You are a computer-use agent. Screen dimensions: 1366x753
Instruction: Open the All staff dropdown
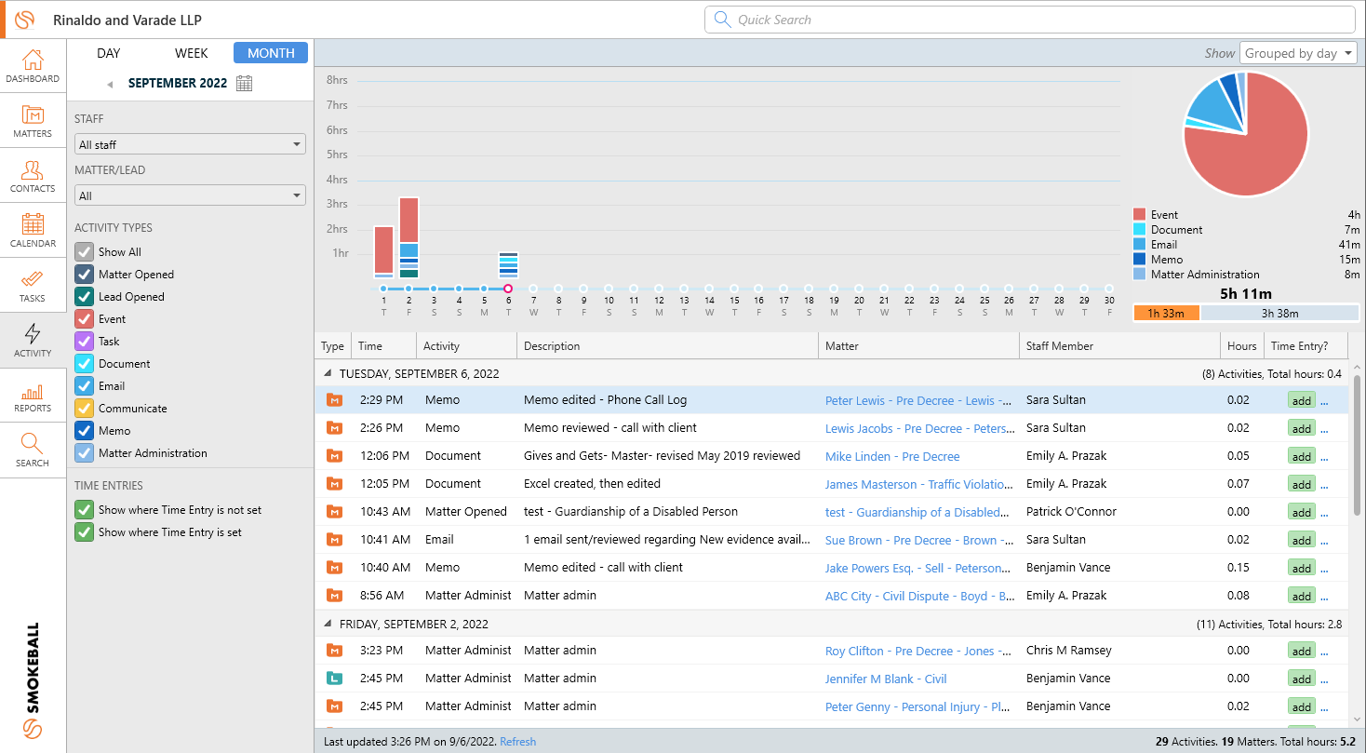tap(190, 144)
